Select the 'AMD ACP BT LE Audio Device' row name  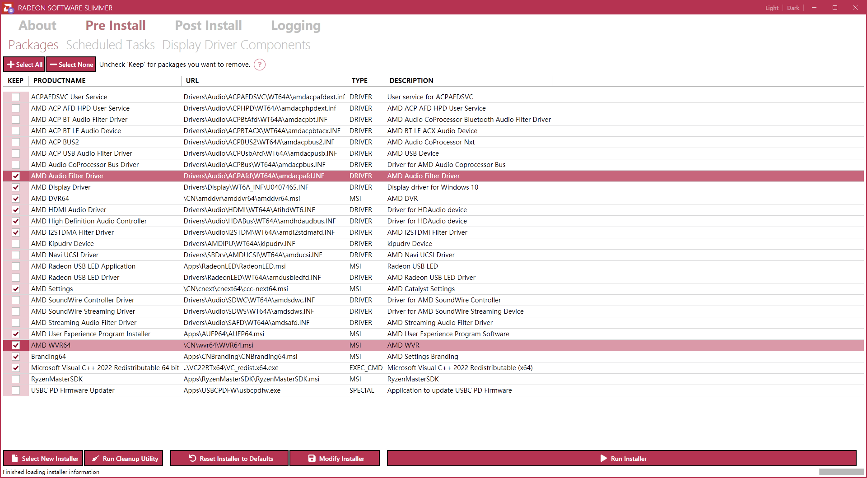coord(76,131)
